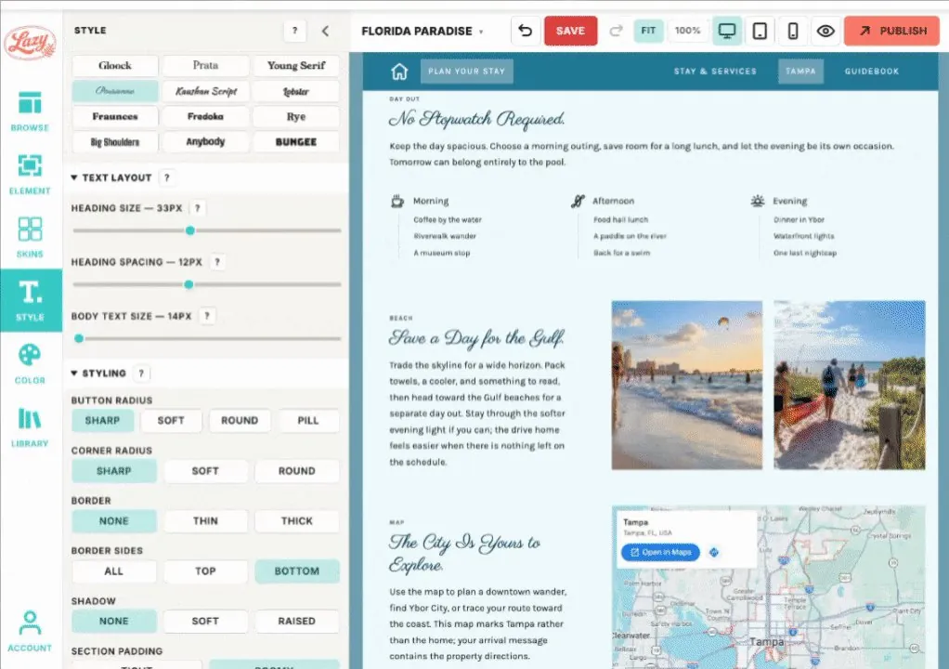Open help for Heading Size
This screenshot has width=949, height=669.
coord(197,208)
